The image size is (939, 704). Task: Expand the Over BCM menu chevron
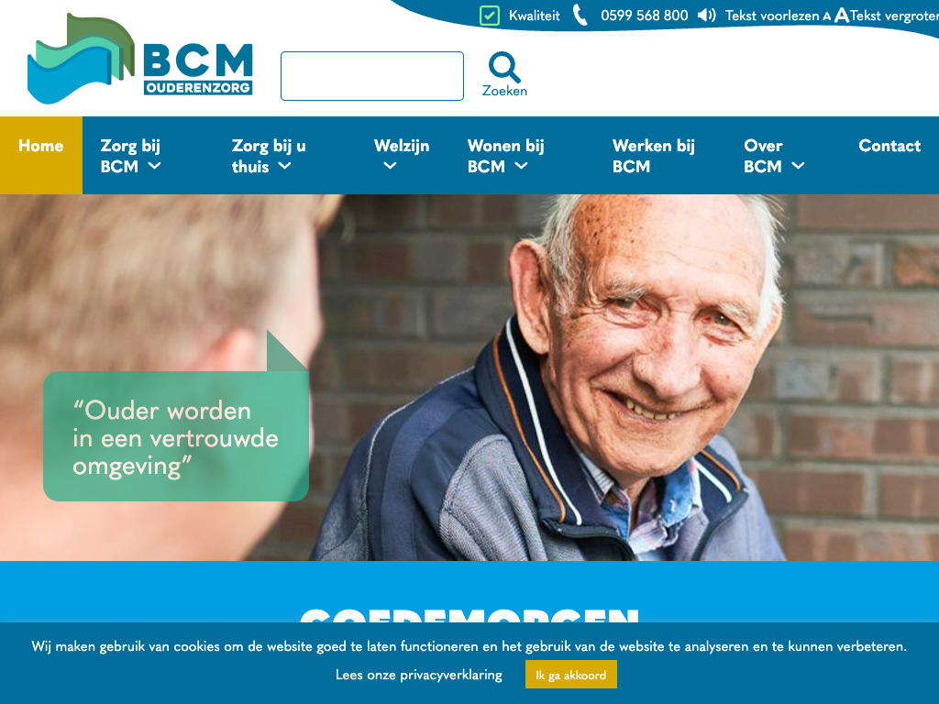[799, 166]
